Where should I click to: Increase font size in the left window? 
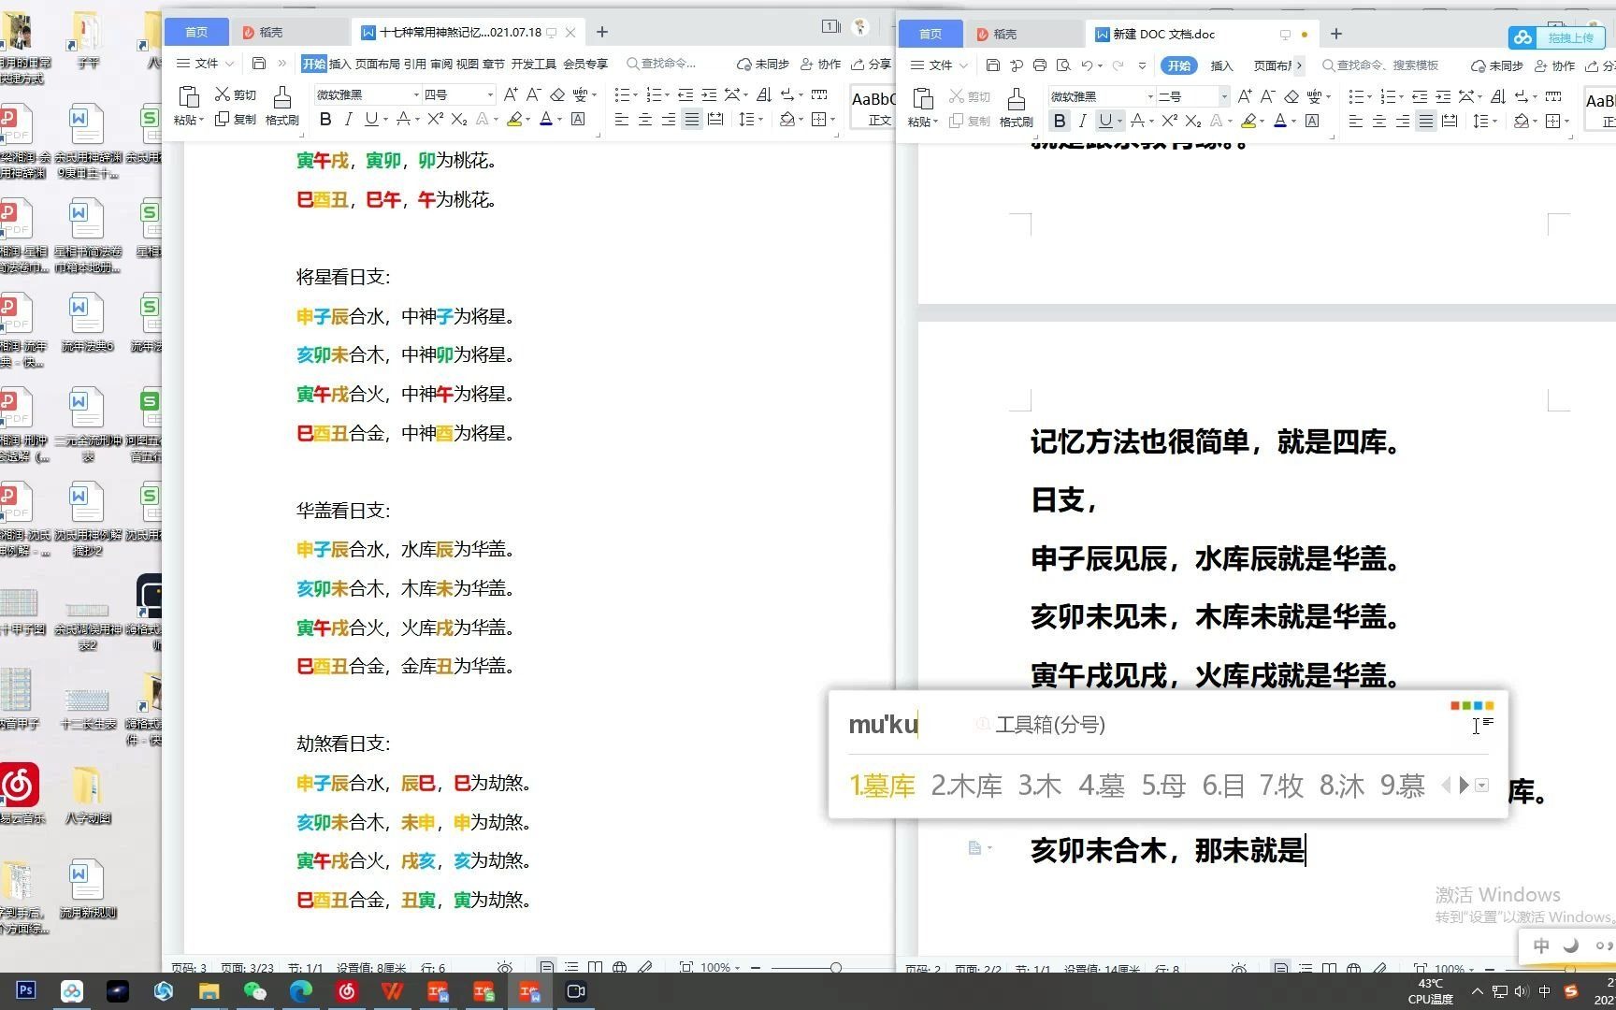pyautogui.click(x=511, y=94)
